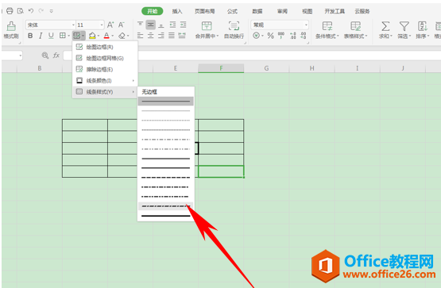This screenshot has height=288, width=441.
Task: Align cell content to top
Action: click(x=140, y=25)
